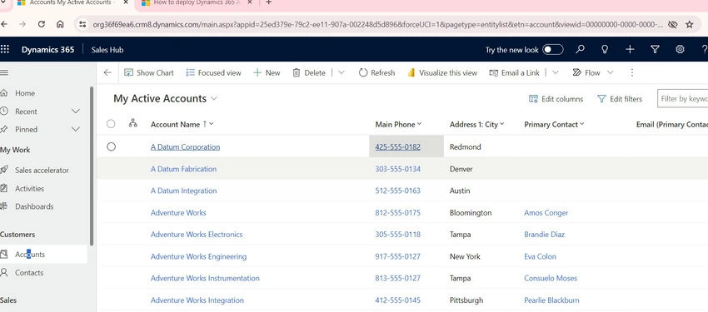
Task: Open Main Phone column dropdown
Action: tap(419, 124)
